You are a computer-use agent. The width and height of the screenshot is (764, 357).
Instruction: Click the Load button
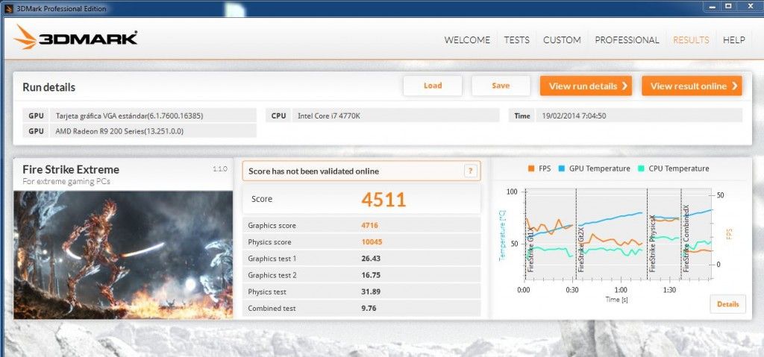433,86
